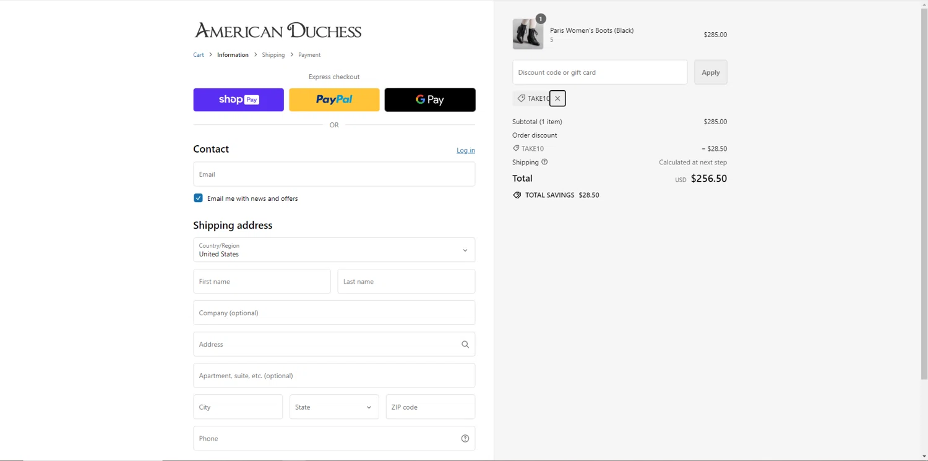
Task: Click the American Duchess logo
Action: click(x=278, y=31)
